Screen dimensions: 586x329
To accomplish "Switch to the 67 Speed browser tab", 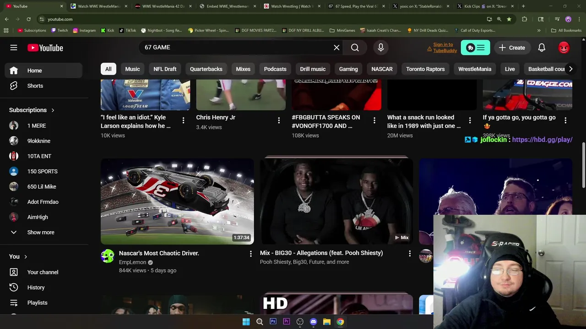I will tap(357, 6).
